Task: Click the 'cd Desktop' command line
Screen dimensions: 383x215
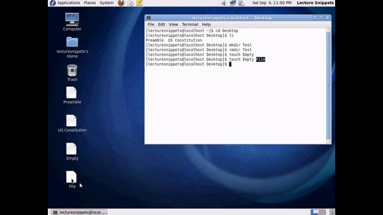Action: 192,30
